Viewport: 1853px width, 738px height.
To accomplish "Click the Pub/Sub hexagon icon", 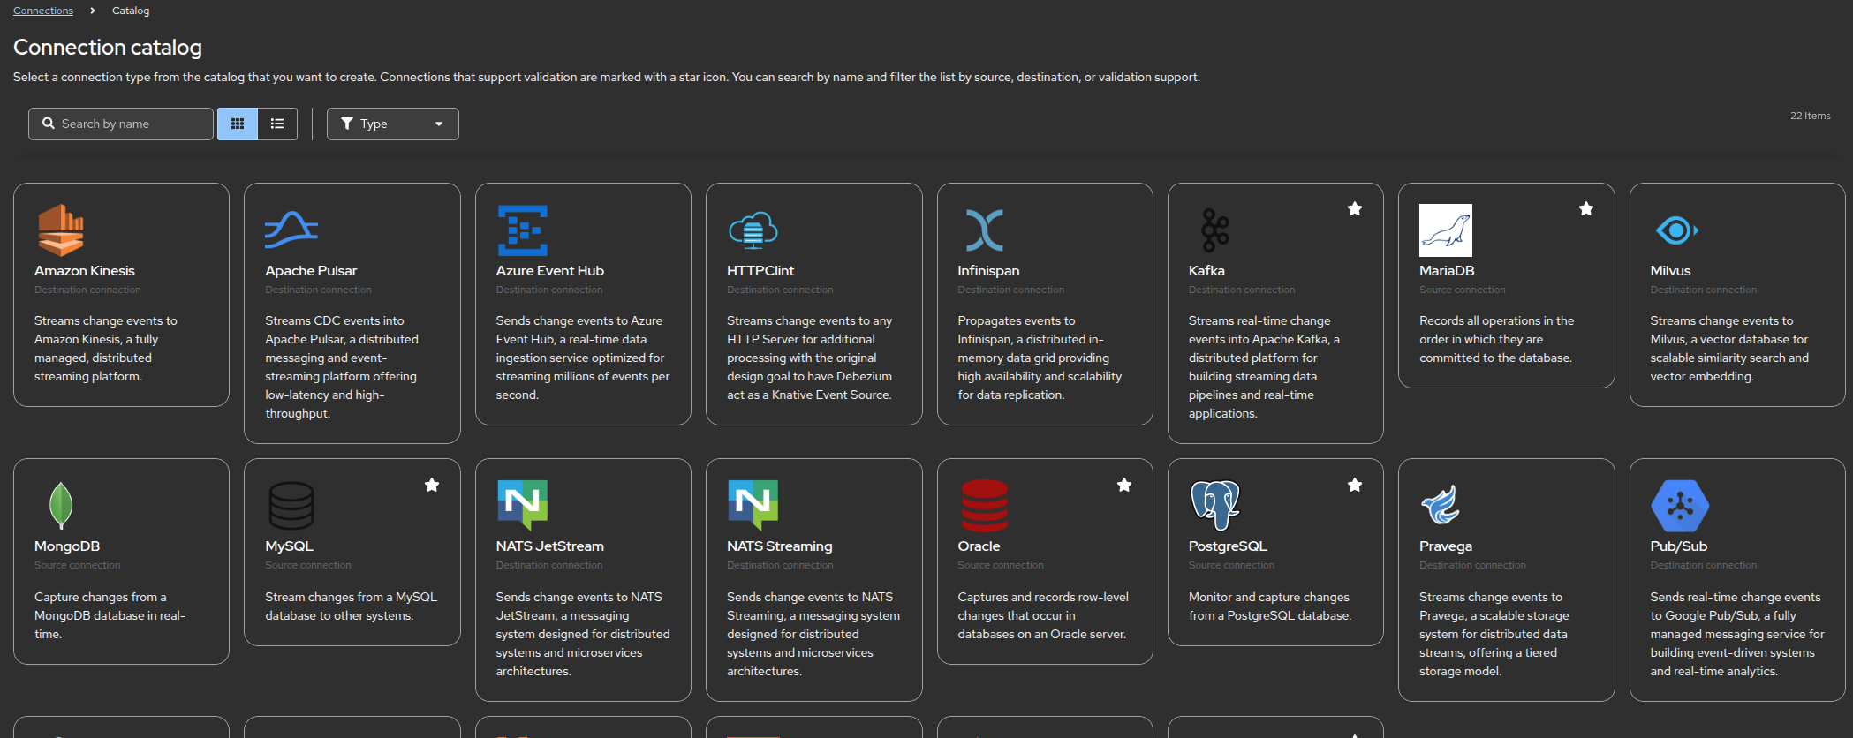I will (1679, 505).
